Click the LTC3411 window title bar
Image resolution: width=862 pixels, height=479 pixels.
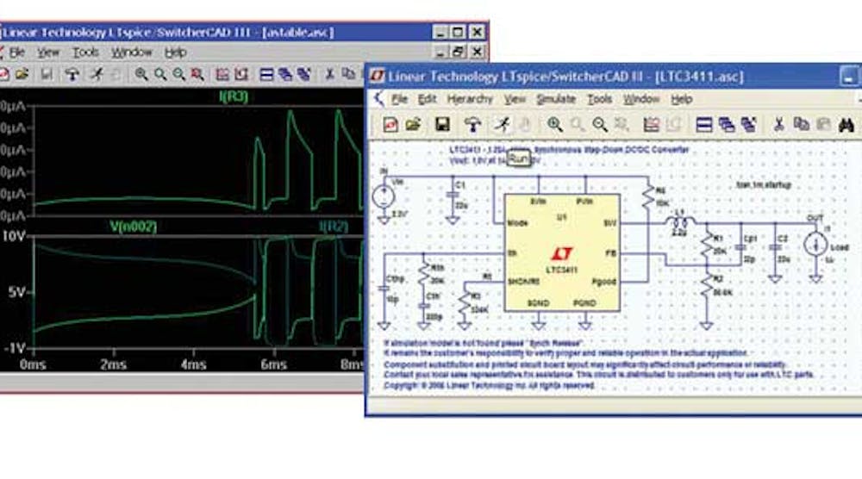[613, 77]
